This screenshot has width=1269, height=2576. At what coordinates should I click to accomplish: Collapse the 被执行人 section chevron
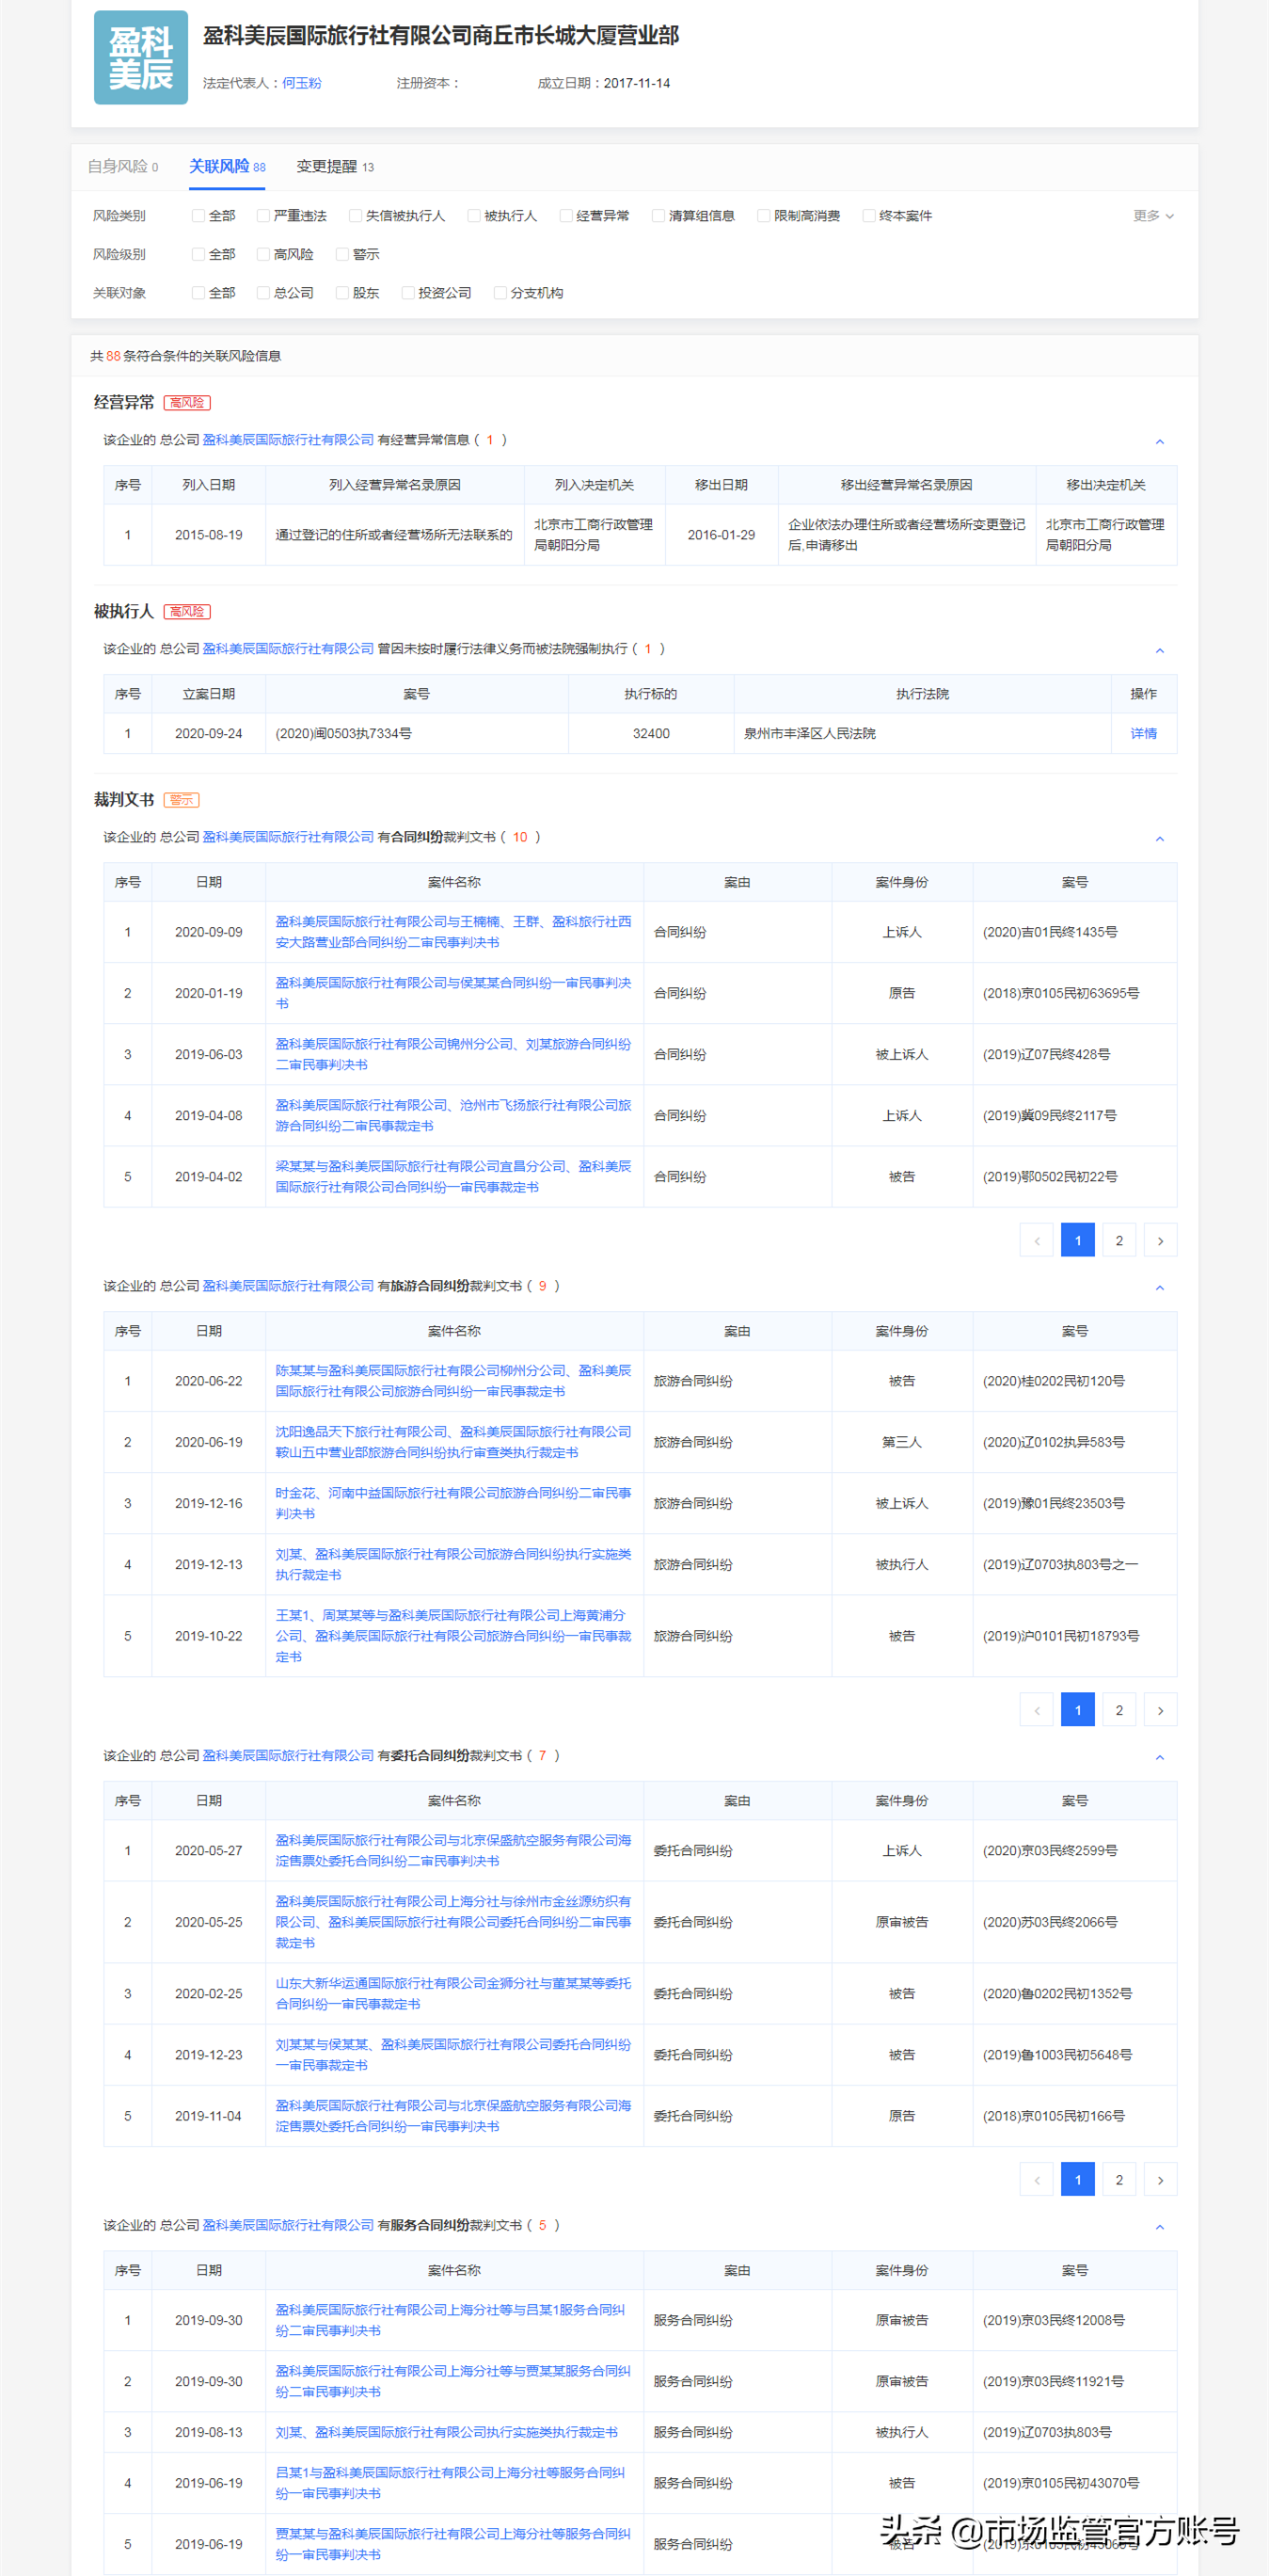[x=1159, y=650]
